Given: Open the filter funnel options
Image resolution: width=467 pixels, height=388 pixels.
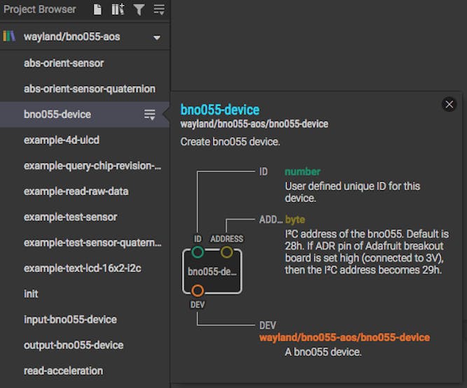Looking at the screenshot, I should pos(139,10).
